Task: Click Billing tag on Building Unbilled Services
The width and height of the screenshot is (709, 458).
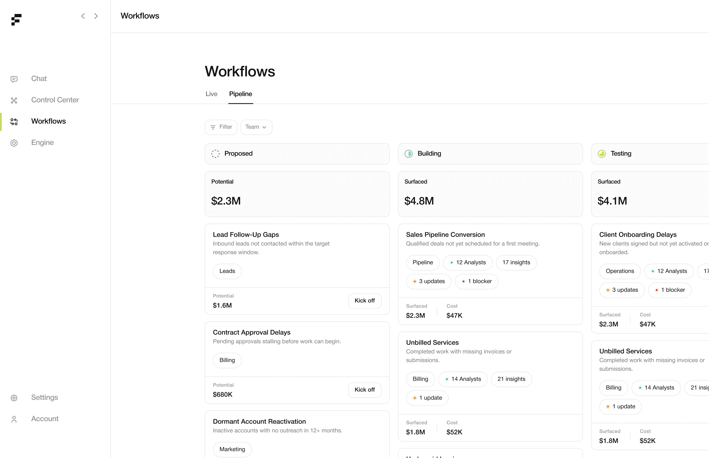Action: point(420,379)
